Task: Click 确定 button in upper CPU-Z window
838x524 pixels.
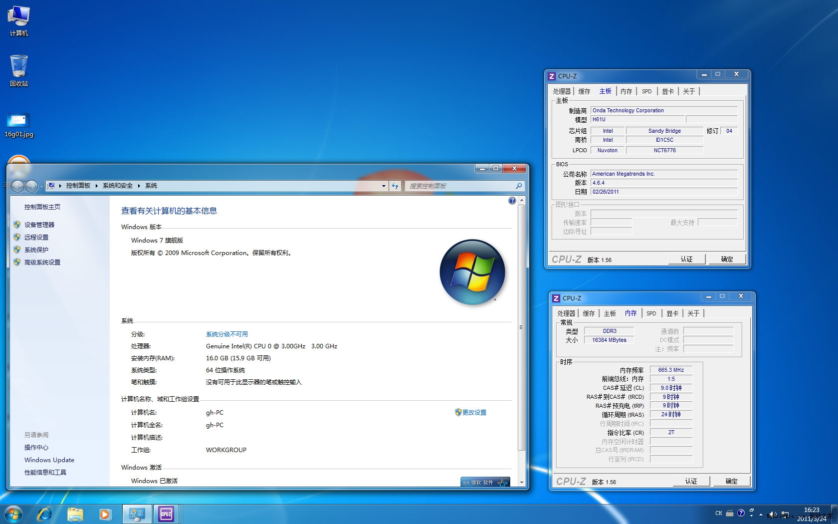Action: click(x=727, y=259)
